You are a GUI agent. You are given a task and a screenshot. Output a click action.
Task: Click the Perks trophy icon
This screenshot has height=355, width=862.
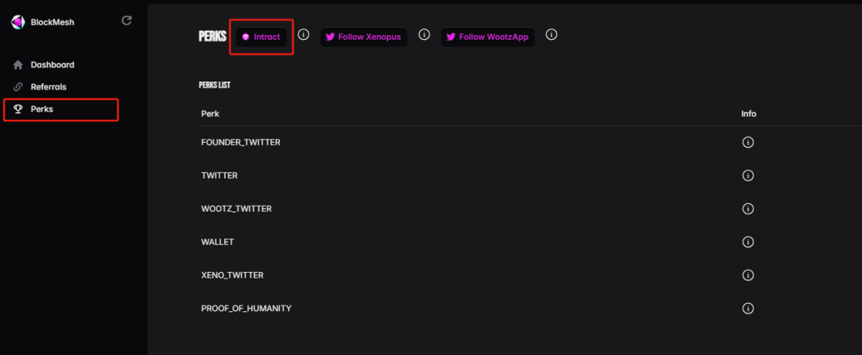click(18, 109)
